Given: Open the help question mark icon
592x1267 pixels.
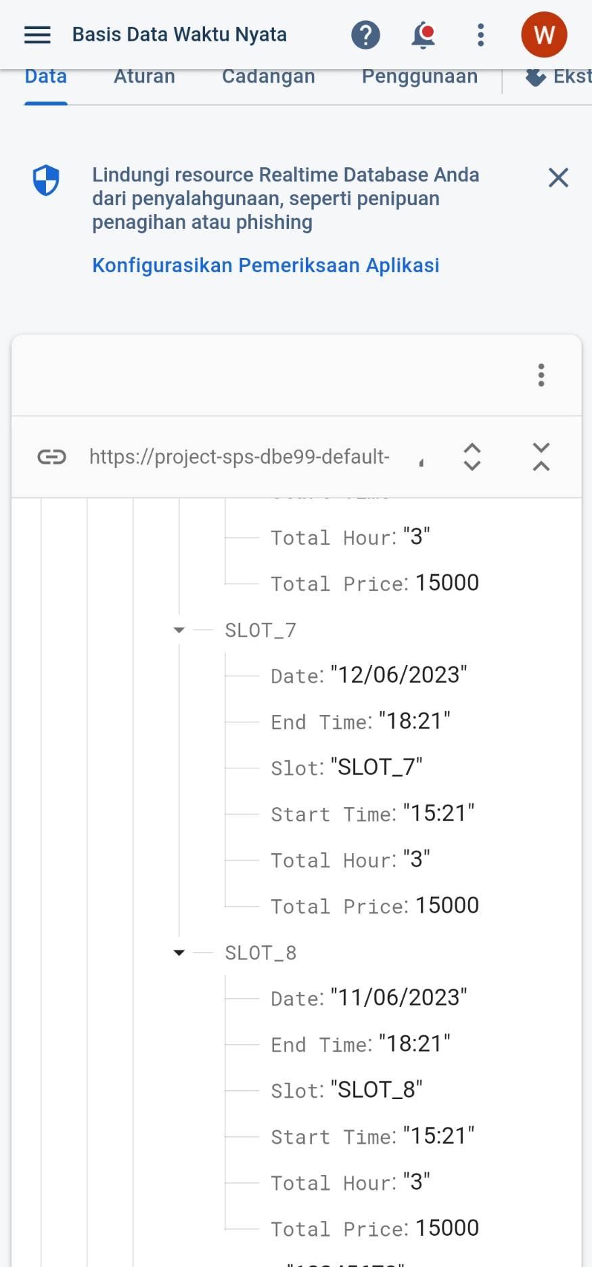Looking at the screenshot, I should 365,35.
